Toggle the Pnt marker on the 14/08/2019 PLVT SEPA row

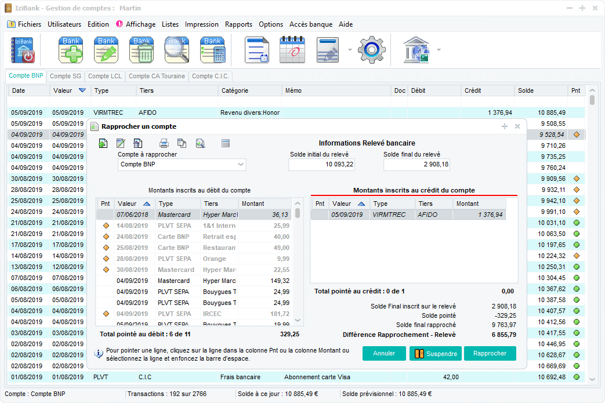point(106,226)
